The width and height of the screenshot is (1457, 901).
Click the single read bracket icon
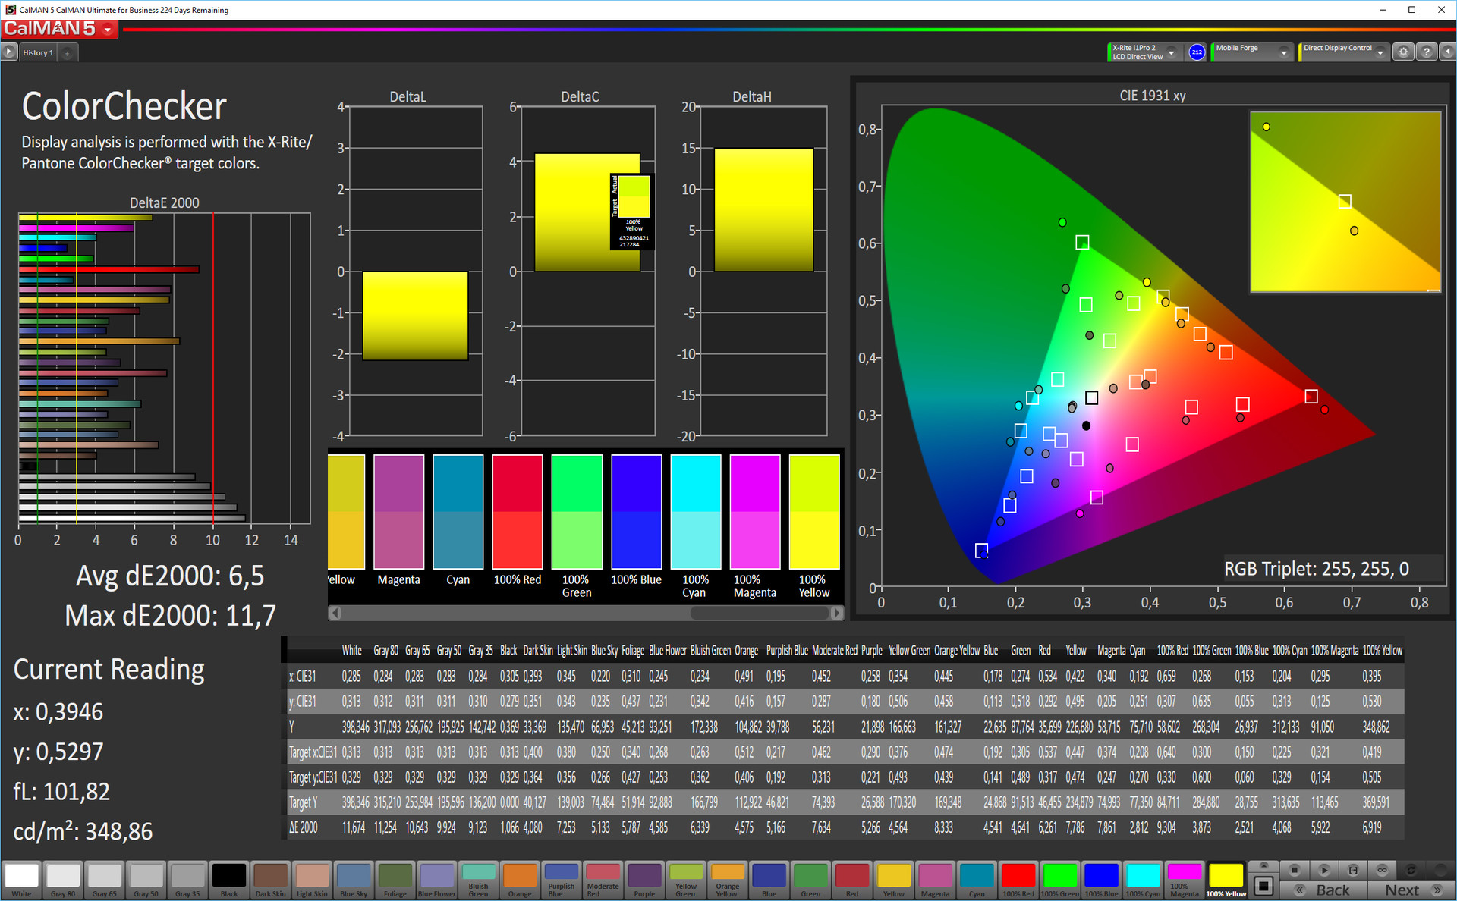point(1353,870)
